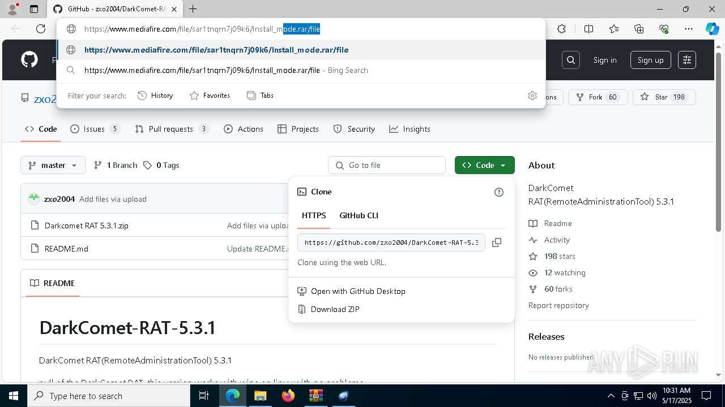Launch Firefox from taskbar
The height and width of the screenshot is (407, 725).
[x=288, y=396]
